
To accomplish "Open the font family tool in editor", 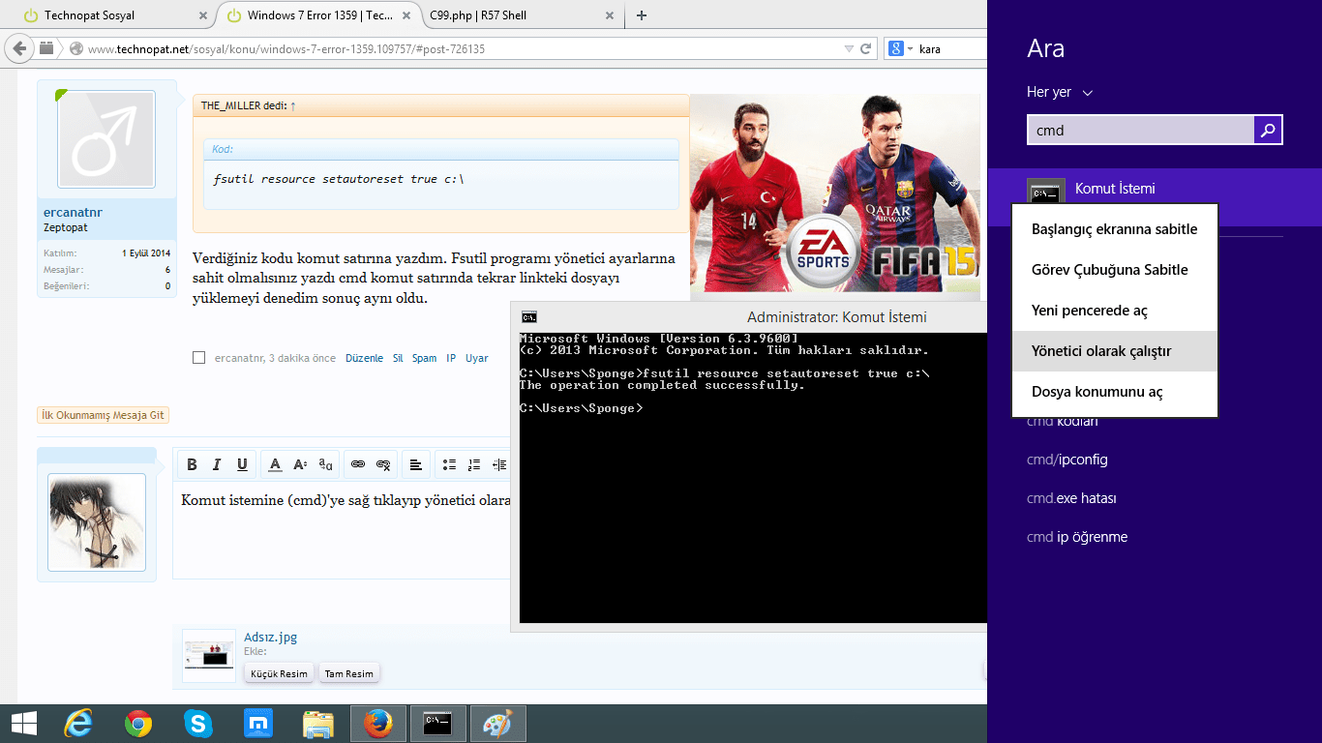I will (326, 464).
